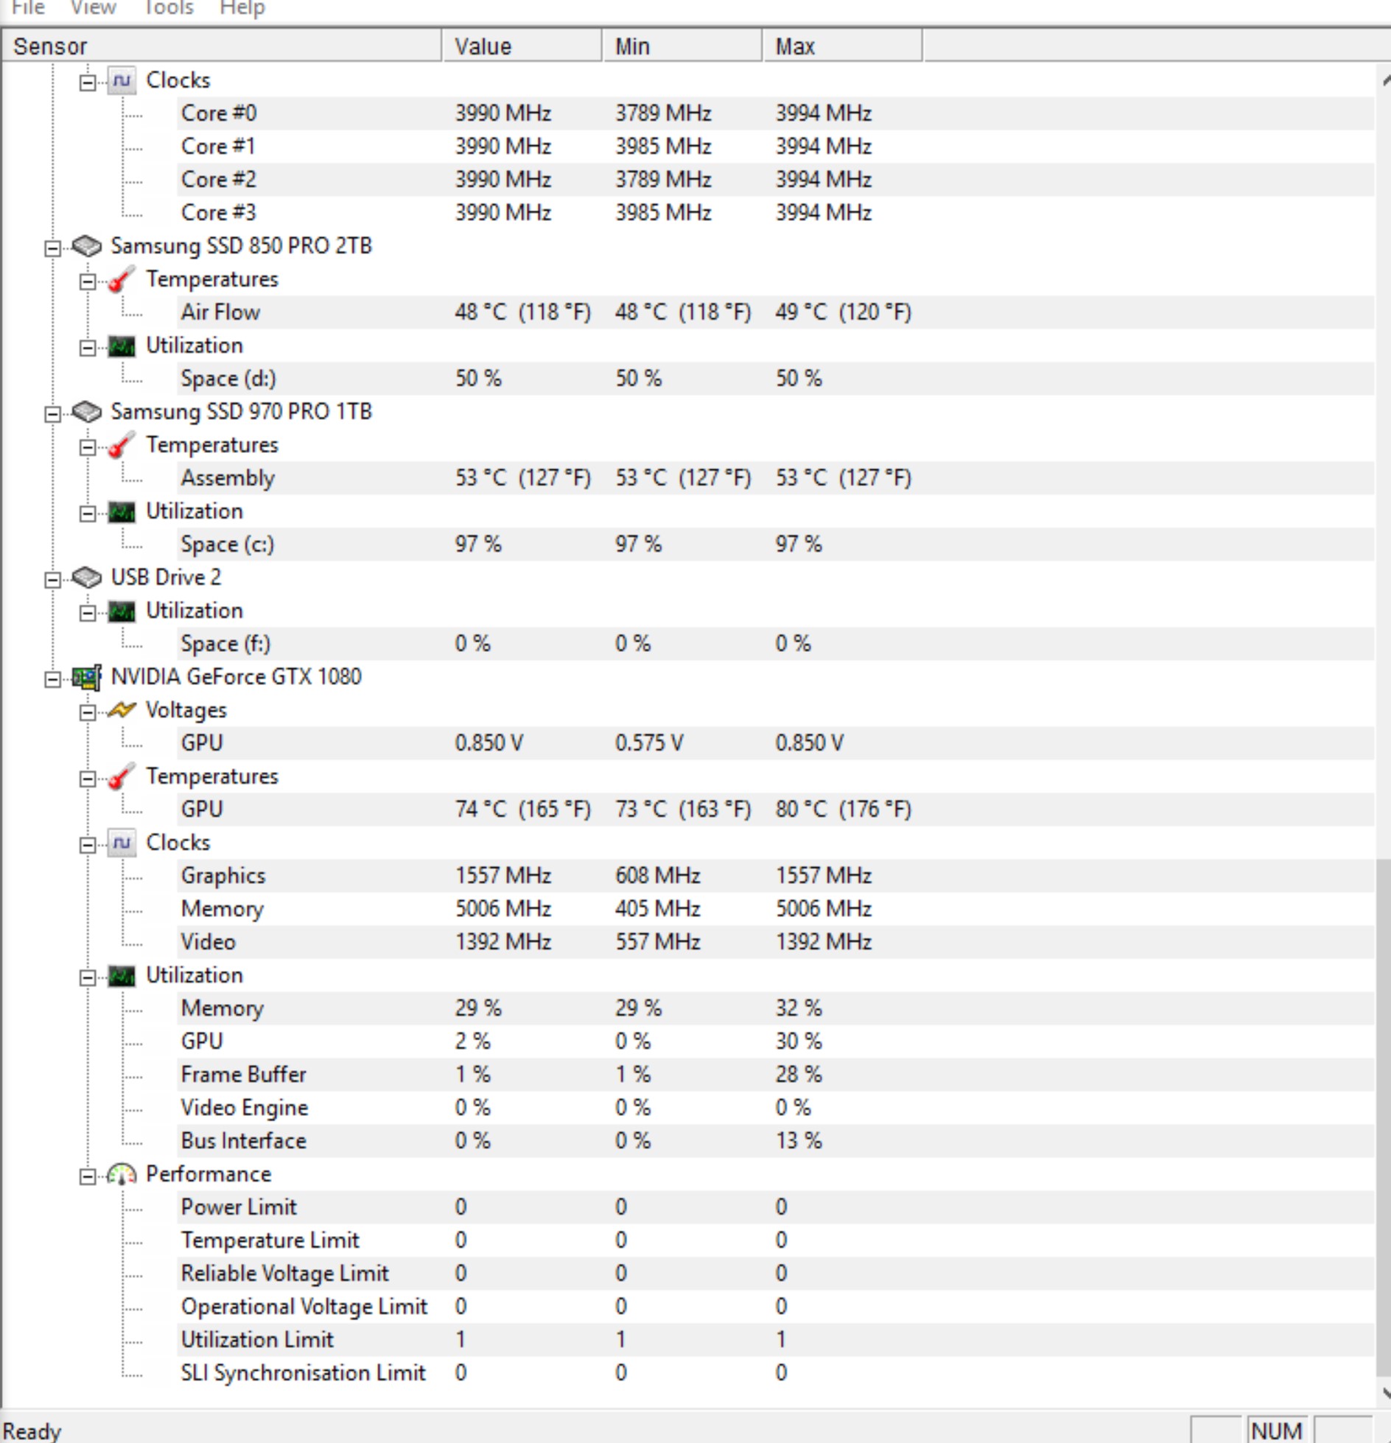Click the Performance gauge icon
The image size is (1391, 1443).
[122, 1174]
